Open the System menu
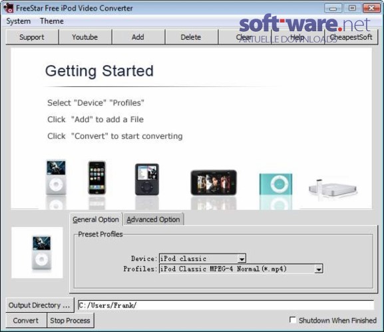Image resolution: width=384 pixels, height=332 pixels. tap(19, 21)
